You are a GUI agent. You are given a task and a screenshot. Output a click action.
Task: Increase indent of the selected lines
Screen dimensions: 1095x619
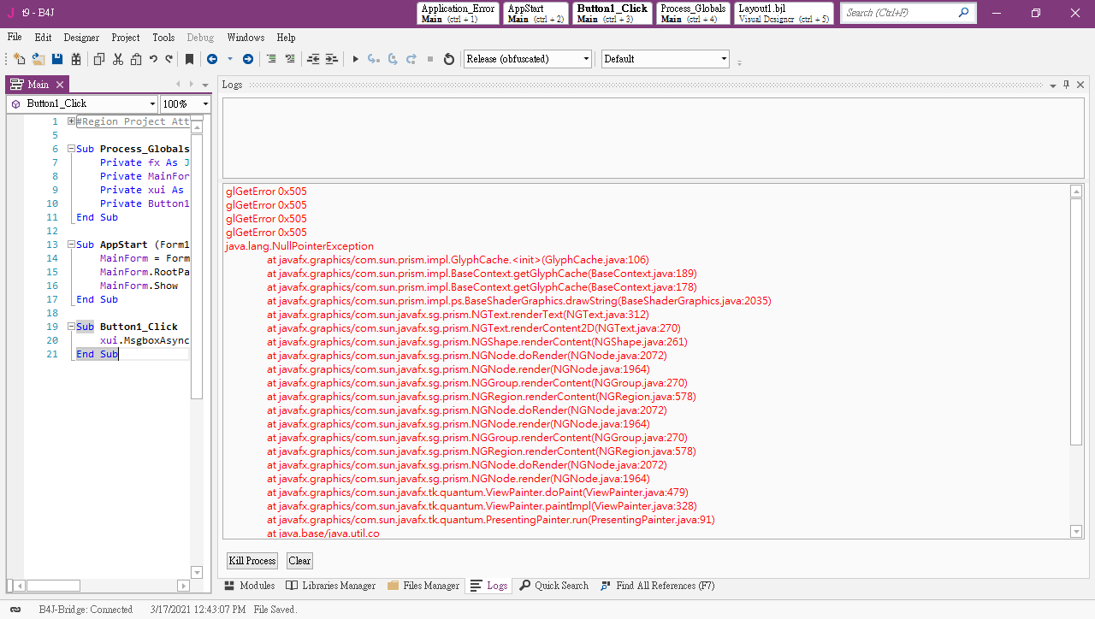coord(332,59)
